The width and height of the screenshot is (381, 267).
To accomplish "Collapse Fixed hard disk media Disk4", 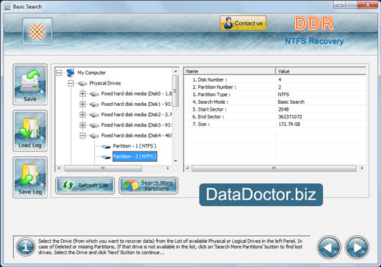I will tap(82, 136).
